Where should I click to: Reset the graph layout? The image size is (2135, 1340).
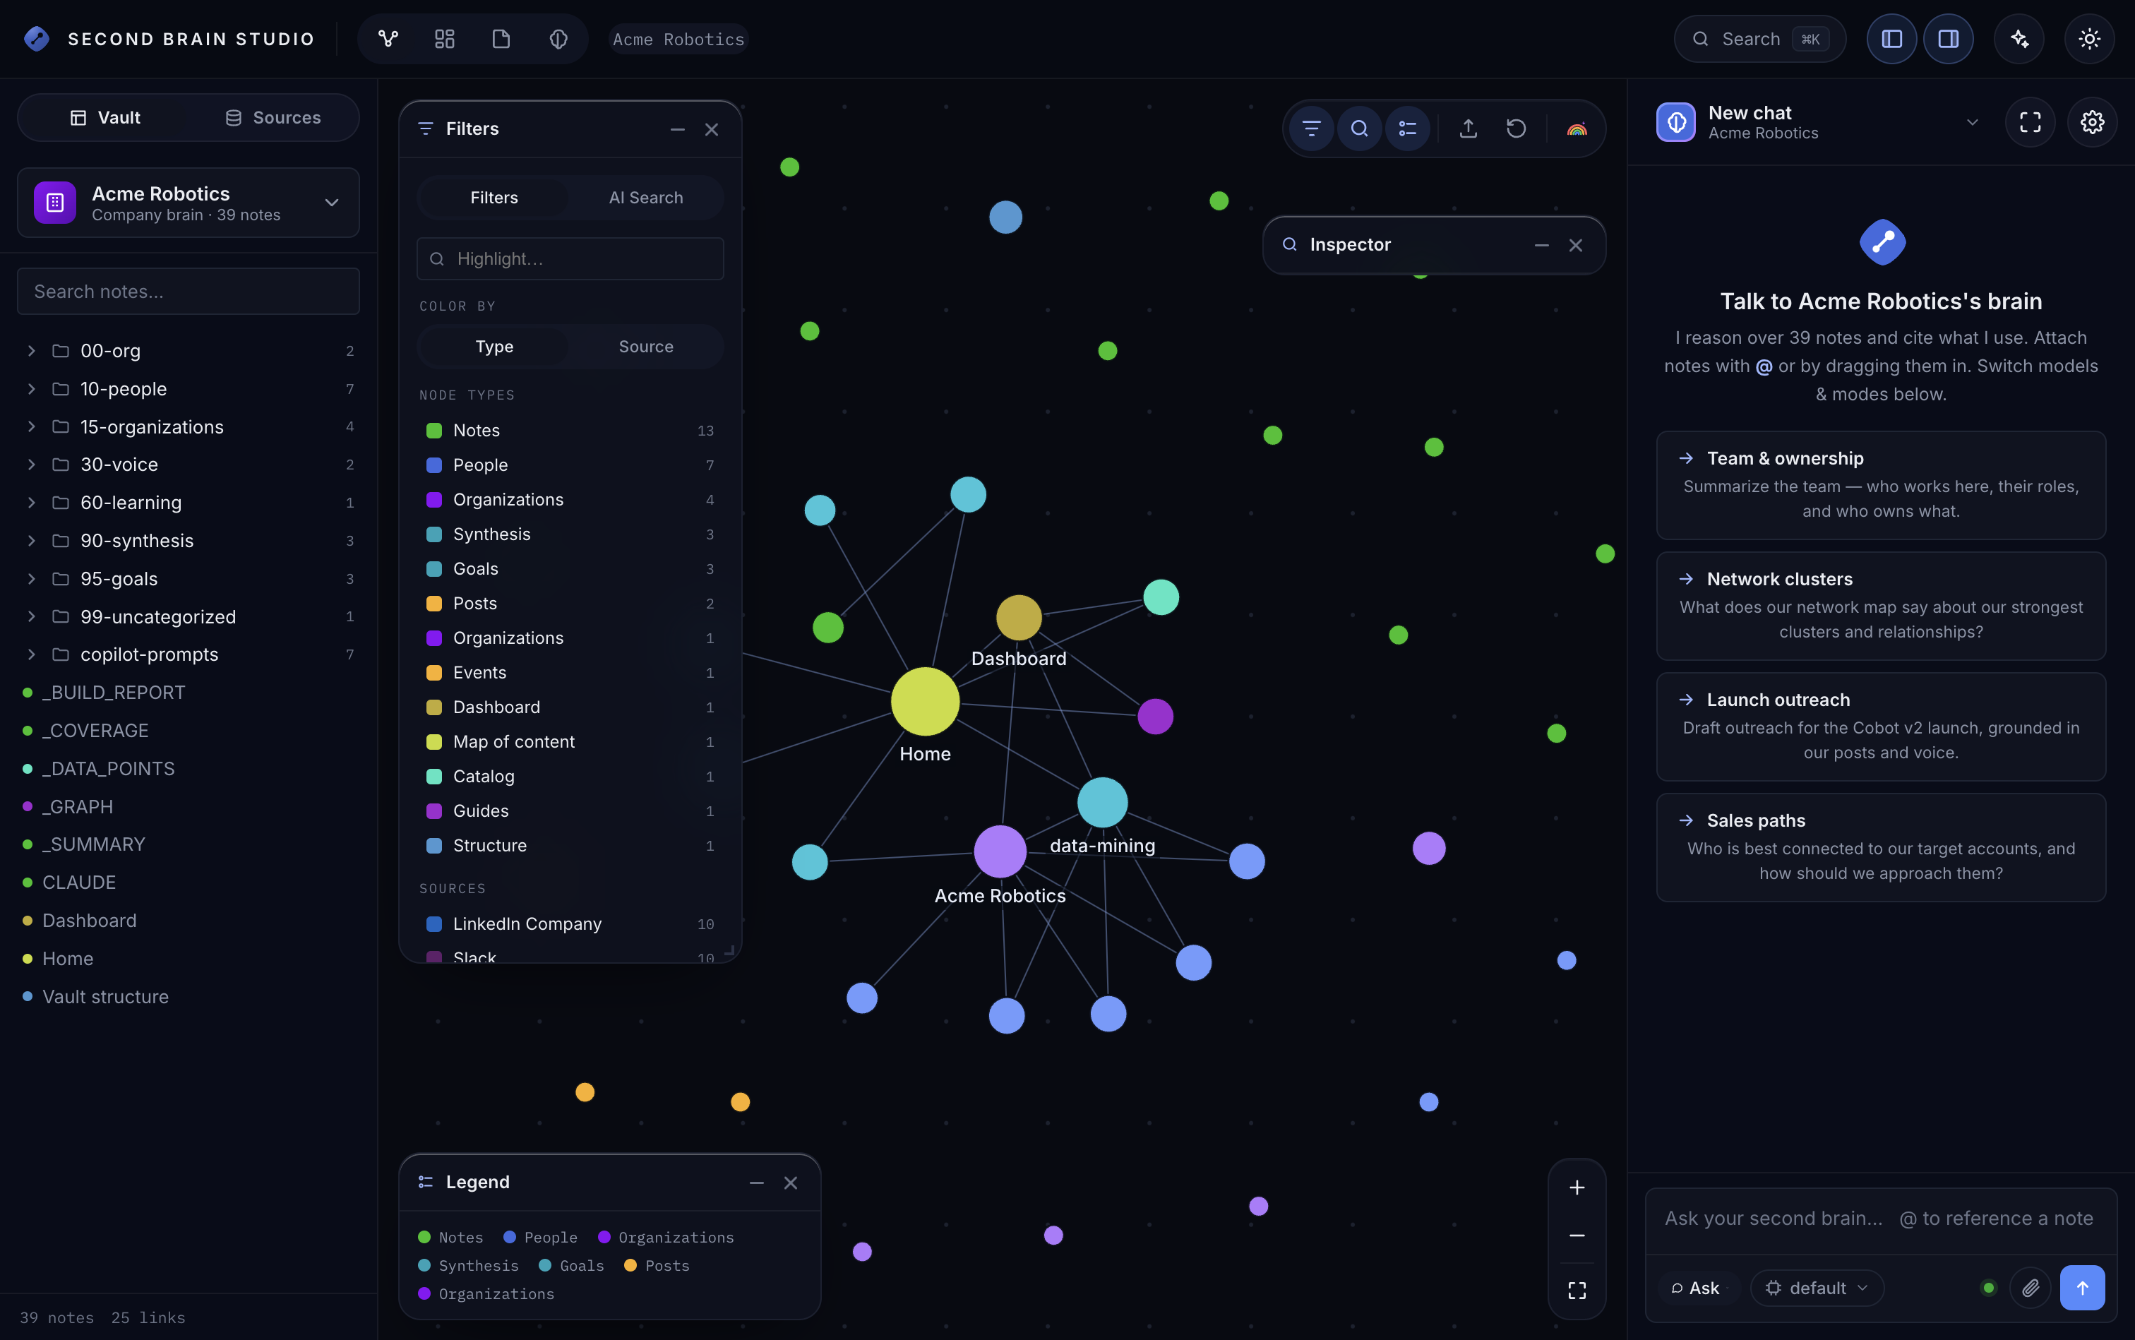tap(1517, 128)
